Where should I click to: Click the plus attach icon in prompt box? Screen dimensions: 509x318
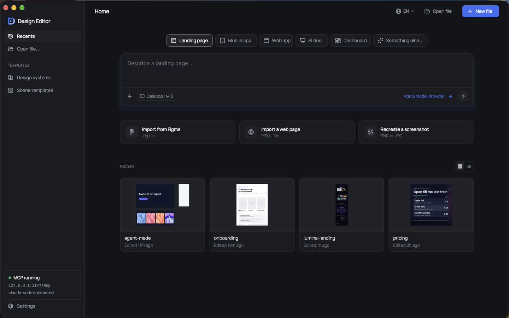pos(130,96)
